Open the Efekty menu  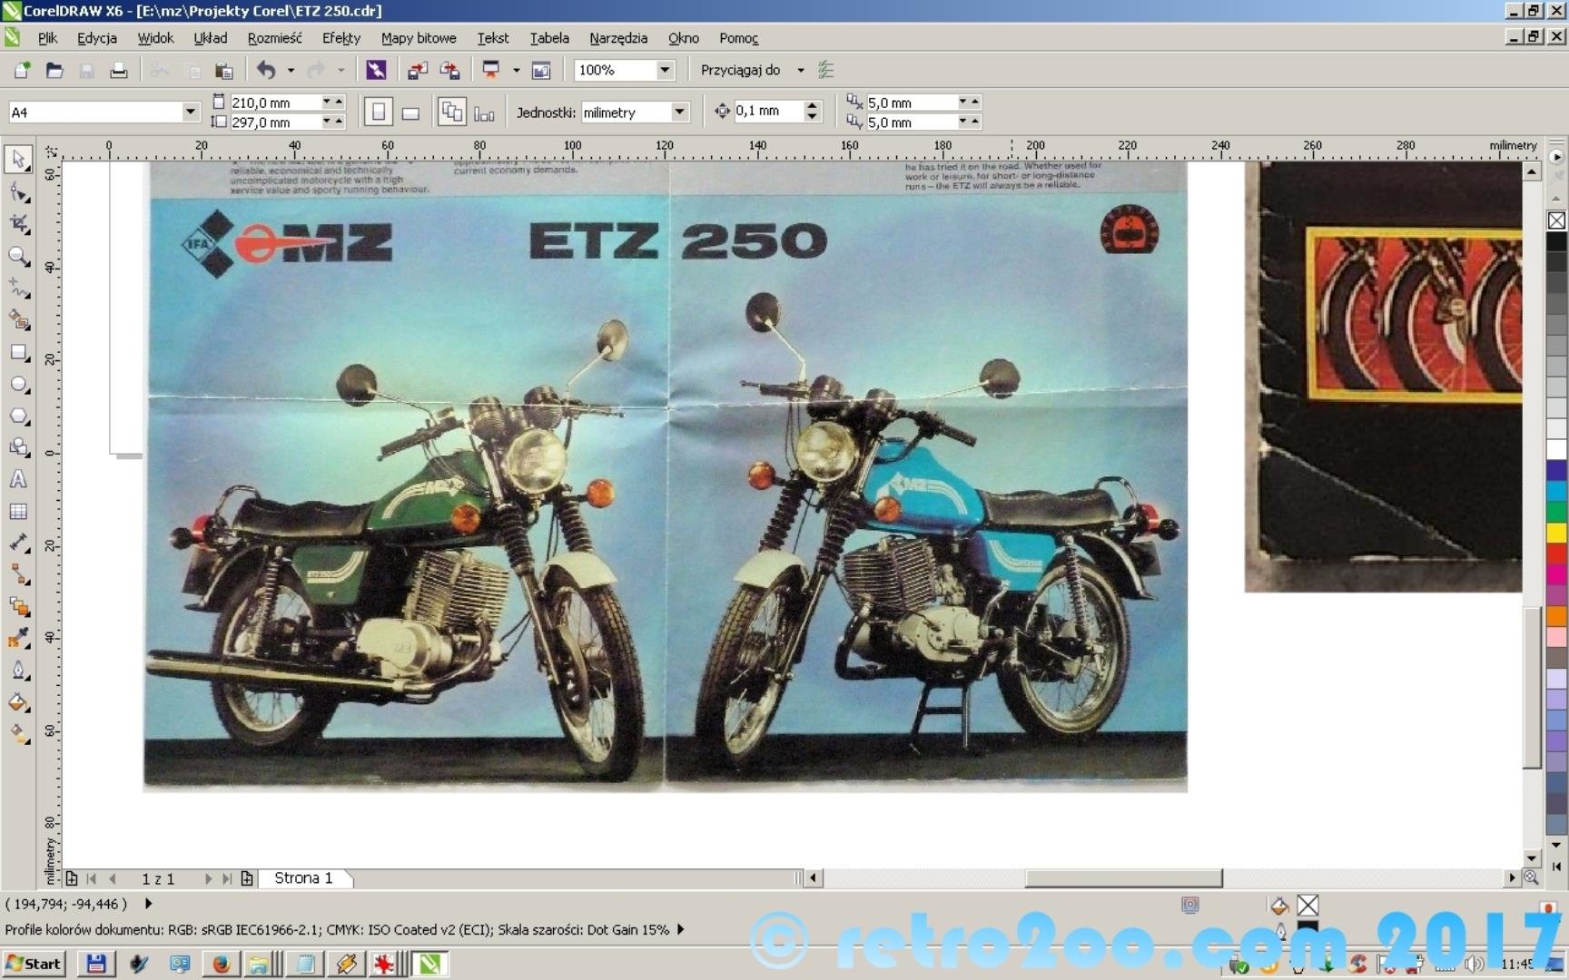pos(340,38)
